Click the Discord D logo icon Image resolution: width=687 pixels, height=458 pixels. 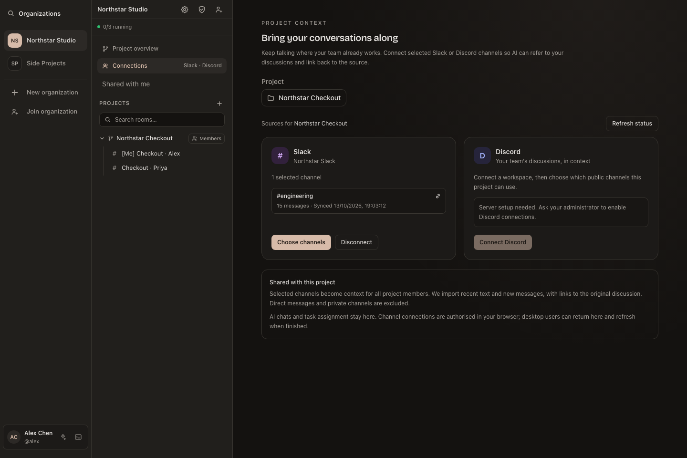coord(482,156)
